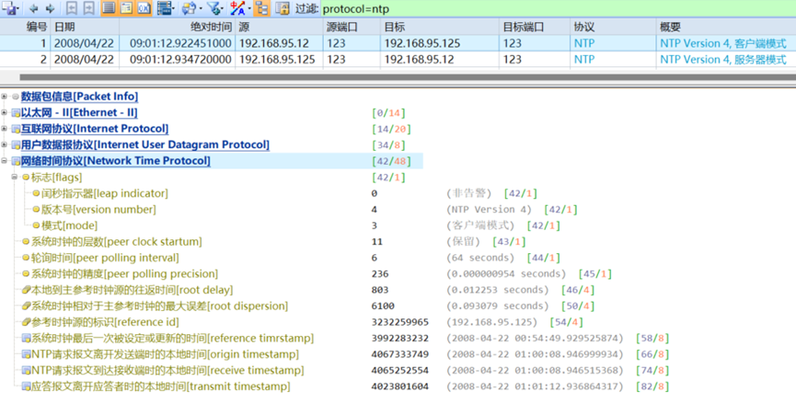Click the filter field containing protocol=ntp
Image resolution: width=796 pixels, height=404 pixels.
click(552, 9)
